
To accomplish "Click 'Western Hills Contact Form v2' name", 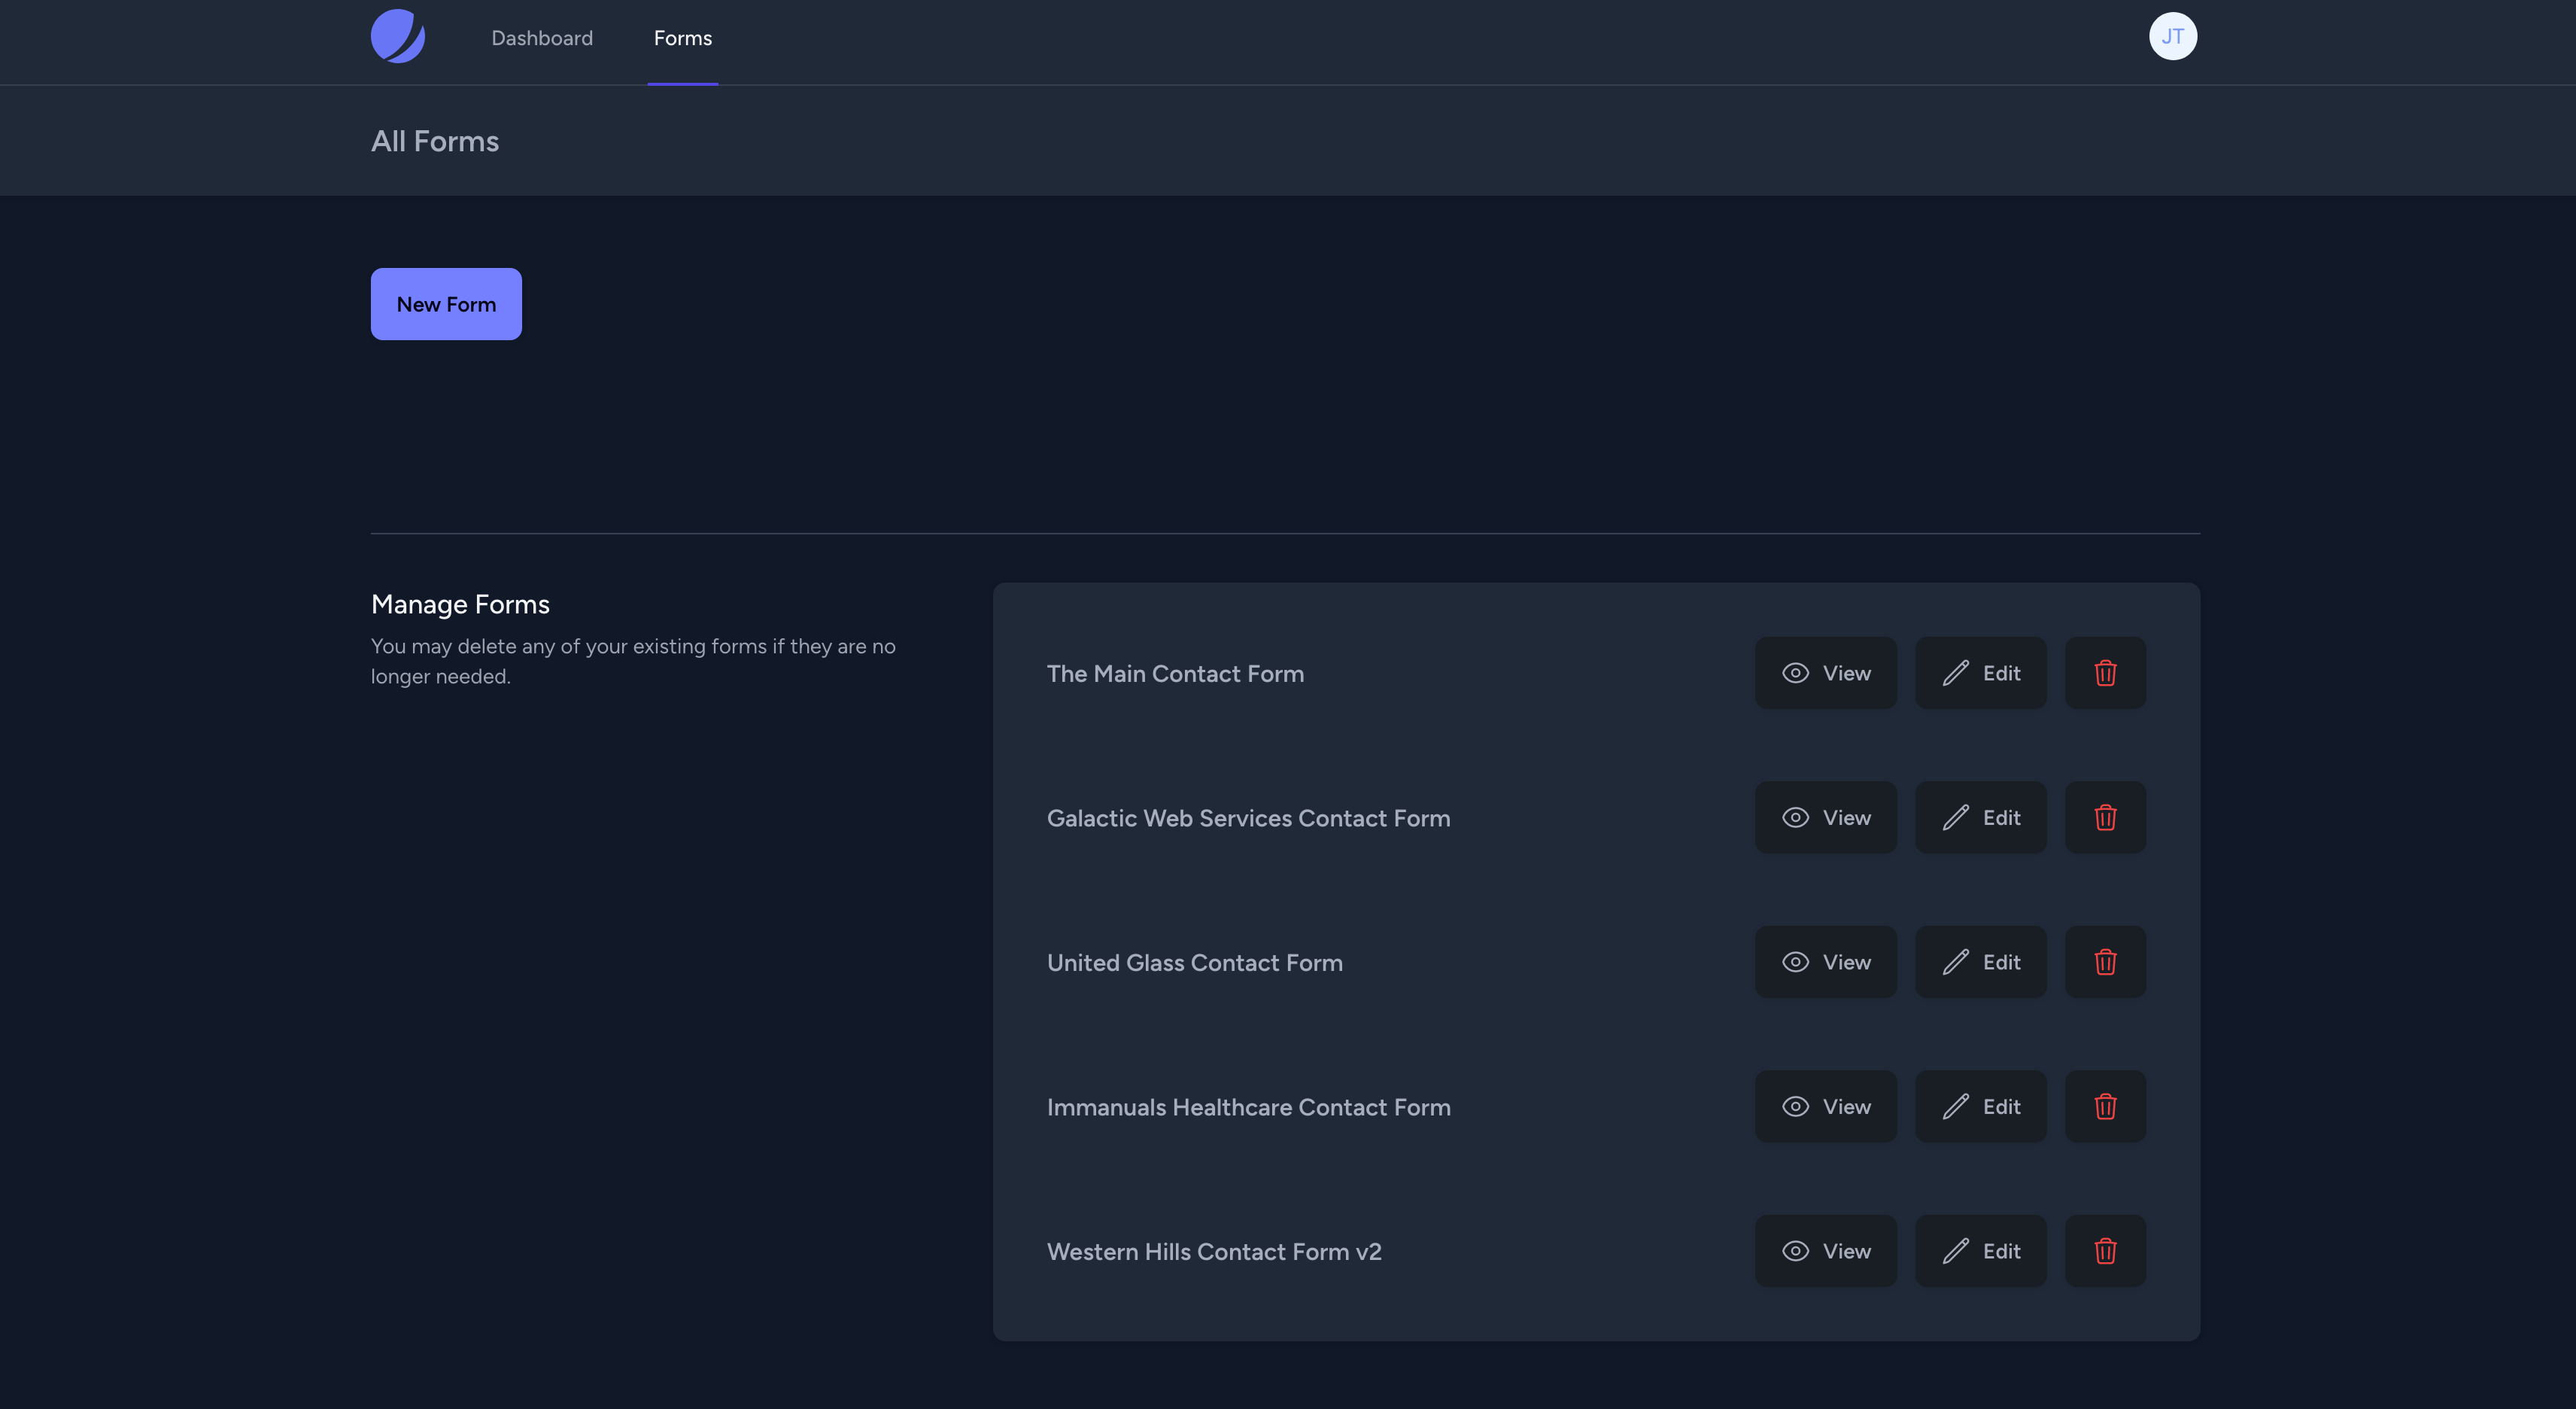I will (1214, 1251).
